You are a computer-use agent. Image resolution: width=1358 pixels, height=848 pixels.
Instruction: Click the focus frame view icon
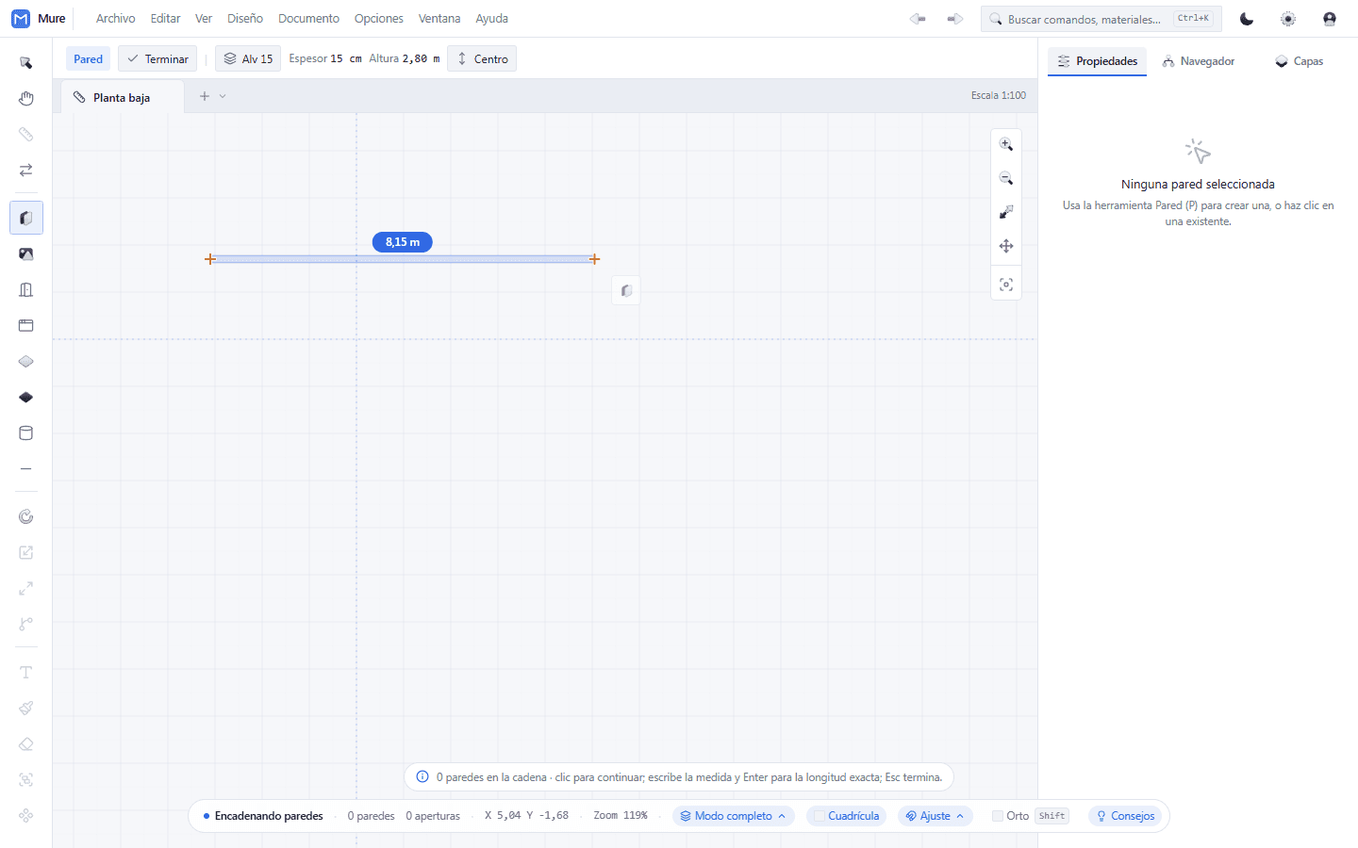click(x=1006, y=285)
